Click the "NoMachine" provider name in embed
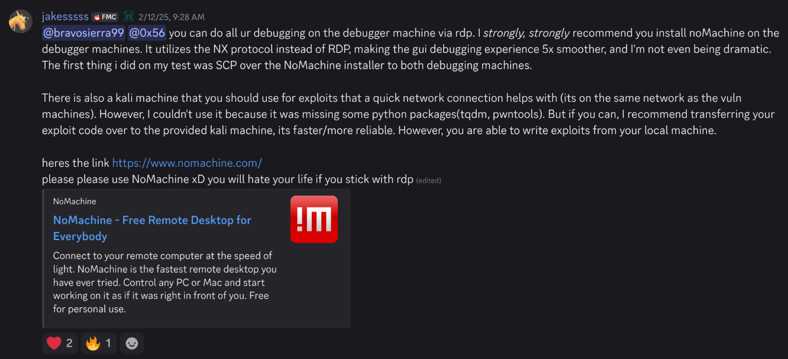This screenshot has height=359, width=788. coord(75,201)
